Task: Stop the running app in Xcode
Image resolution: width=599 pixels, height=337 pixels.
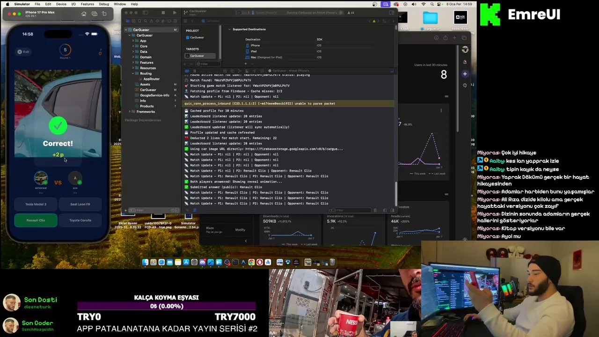Action: 163,13
